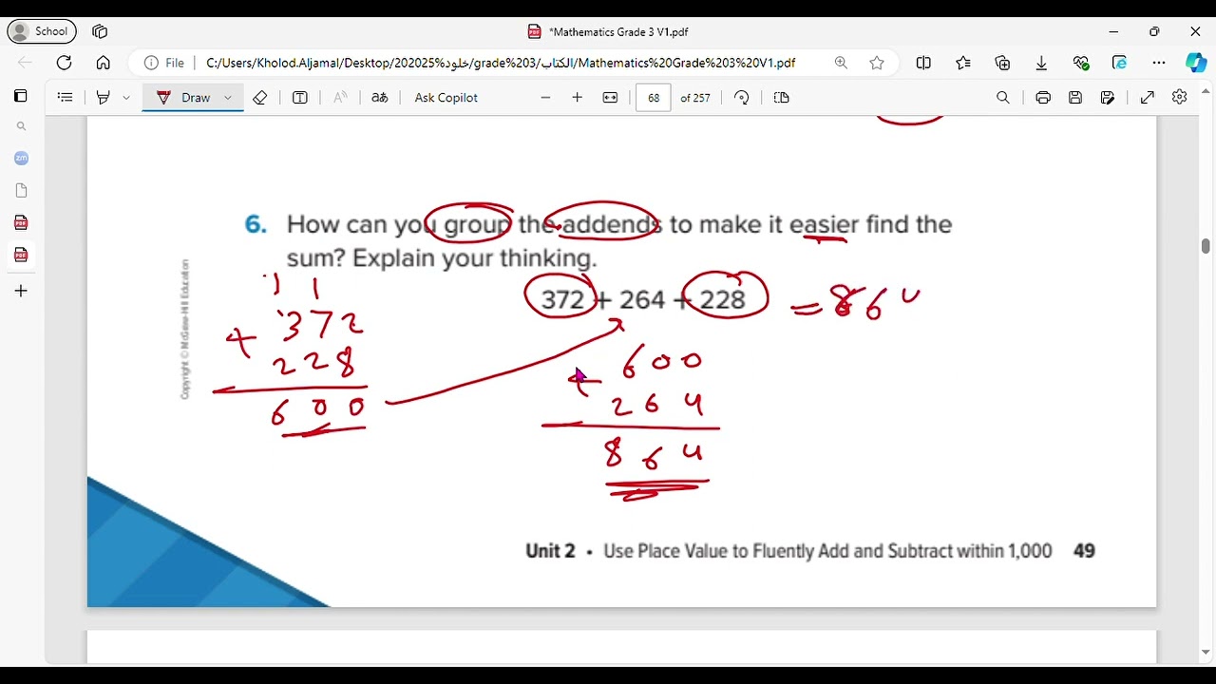Screen dimensions: 1216x684
Task: Switch to the Zoom tab in sidebar
Action: (x=21, y=159)
